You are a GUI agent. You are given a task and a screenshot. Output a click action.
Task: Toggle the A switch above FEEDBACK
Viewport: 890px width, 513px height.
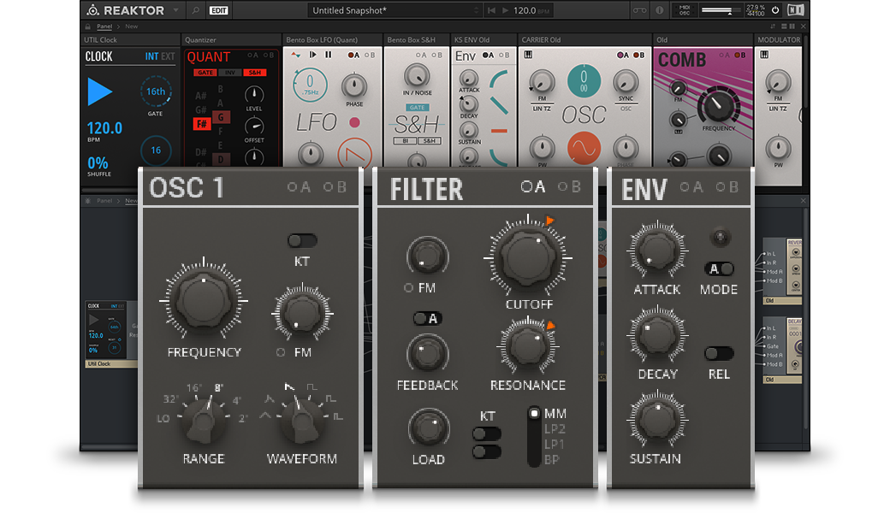pos(427,319)
